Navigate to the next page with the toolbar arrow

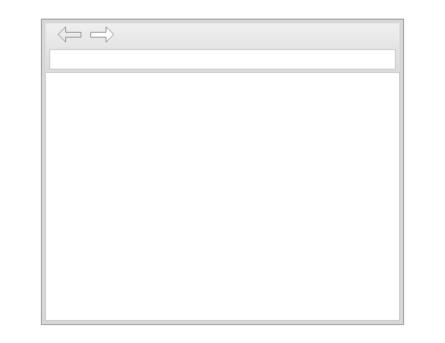point(102,35)
